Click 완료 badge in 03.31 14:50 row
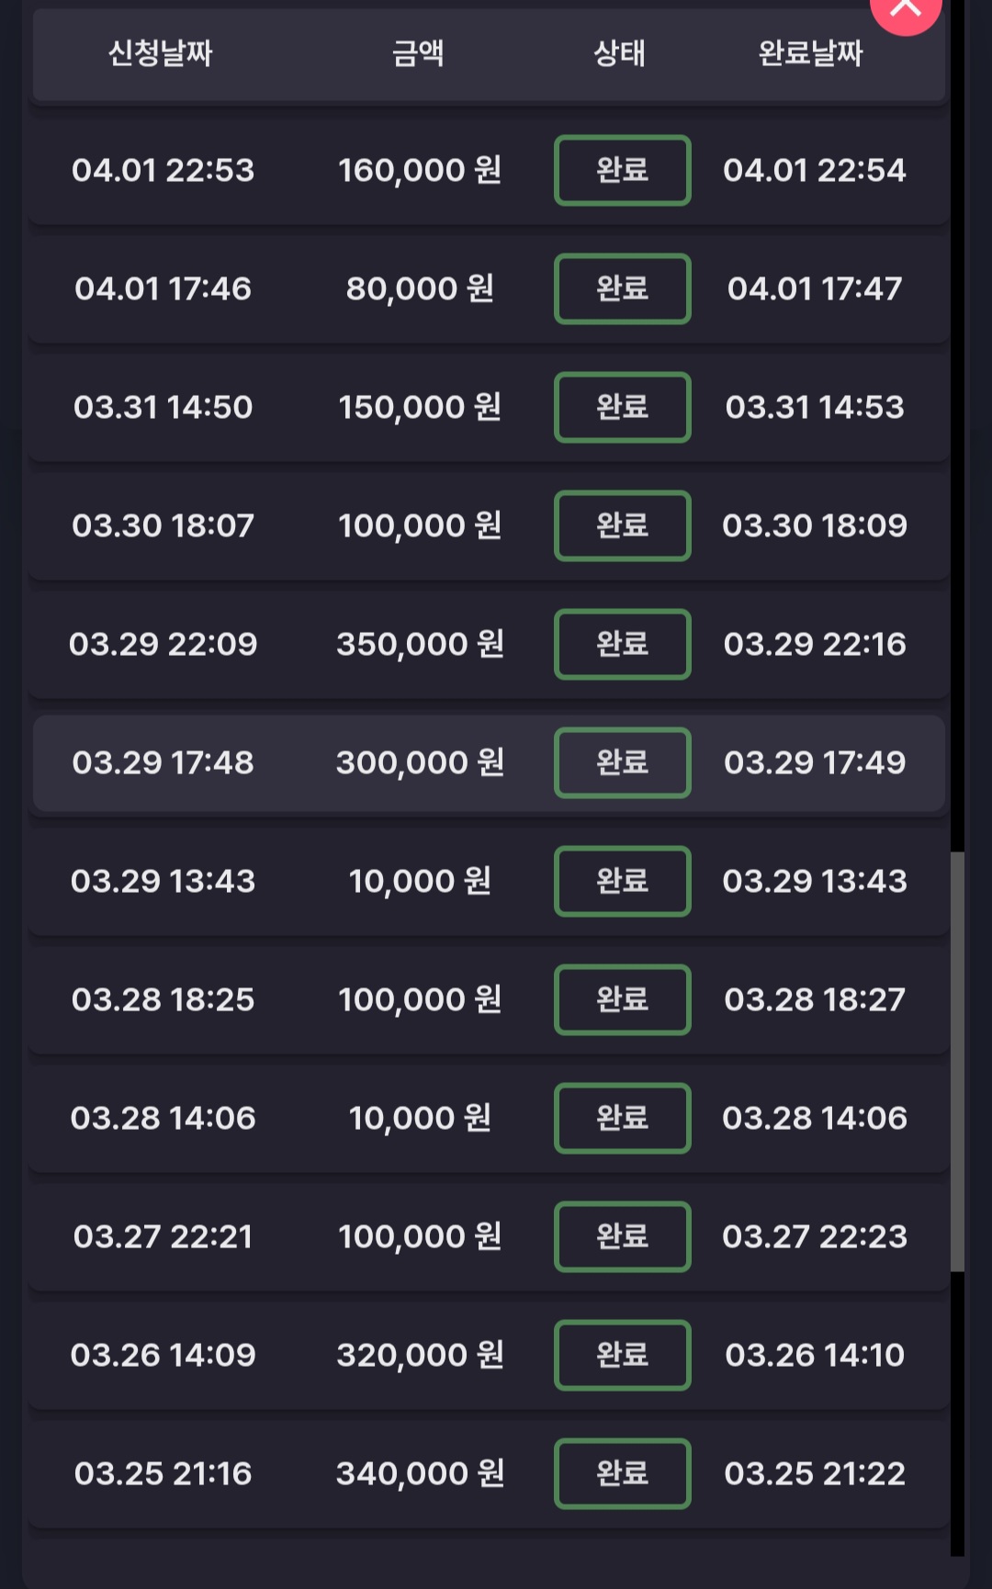 point(622,407)
